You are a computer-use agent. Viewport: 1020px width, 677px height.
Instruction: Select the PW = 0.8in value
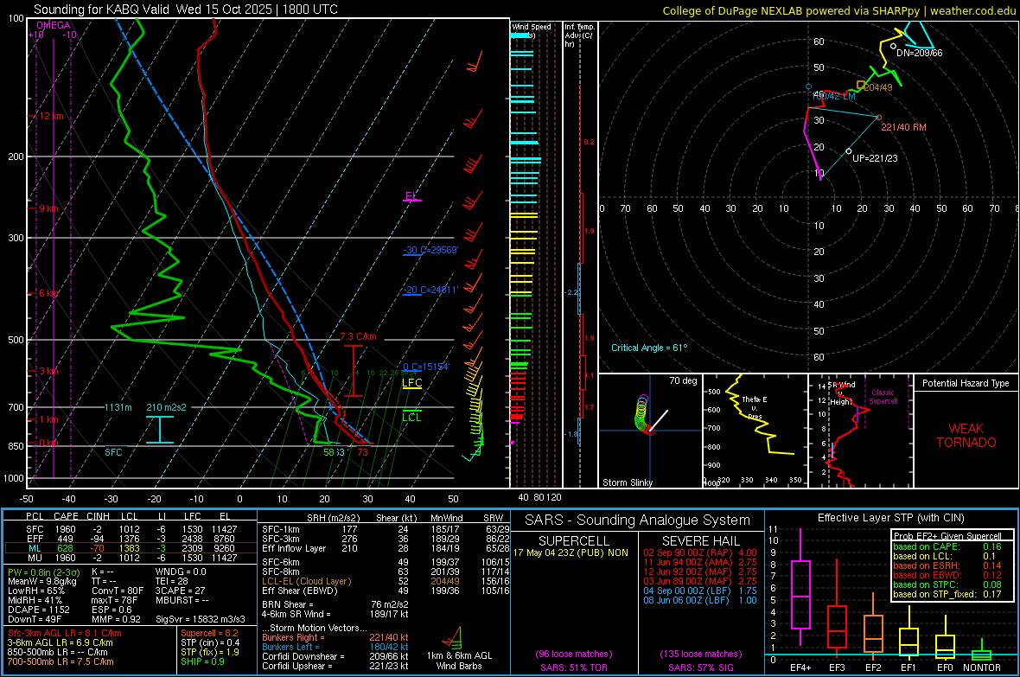point(43,572)
